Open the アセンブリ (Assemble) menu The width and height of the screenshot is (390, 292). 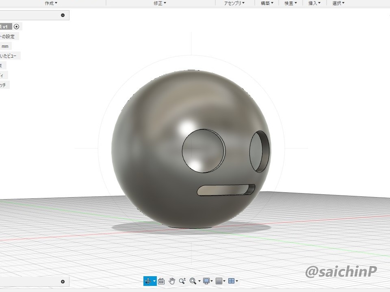234,3
